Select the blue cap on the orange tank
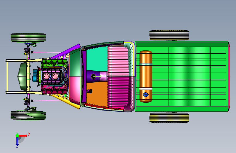 (x=146, y=94)
